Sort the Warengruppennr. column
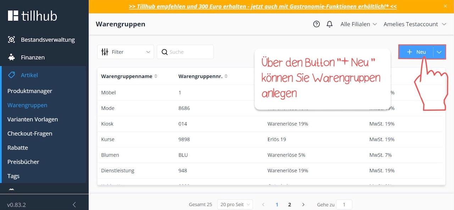This screenshot has height=210, width=454. point(226,76)
